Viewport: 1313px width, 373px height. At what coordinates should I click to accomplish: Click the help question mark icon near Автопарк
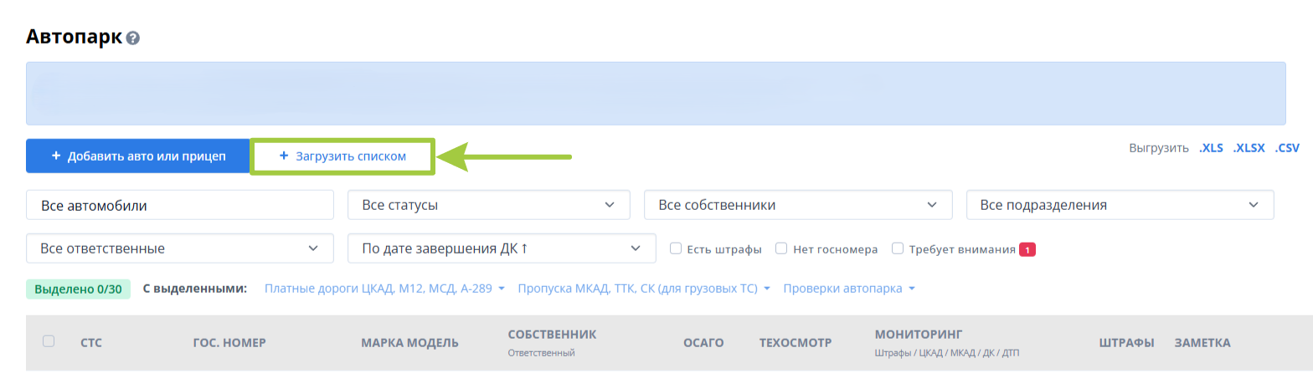[133, 38]
